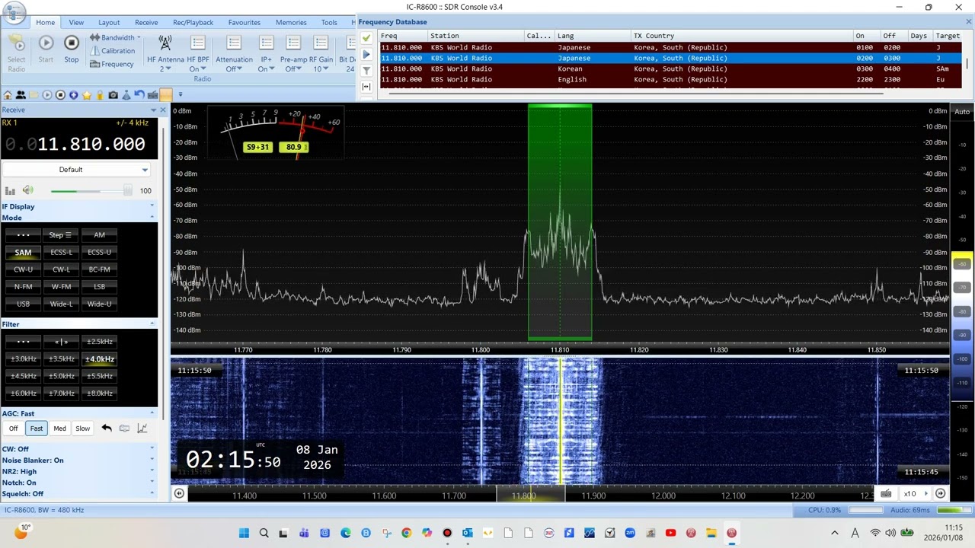
Task: Click the speaker mute icon in Receive panel
Action: click(27, 190)
